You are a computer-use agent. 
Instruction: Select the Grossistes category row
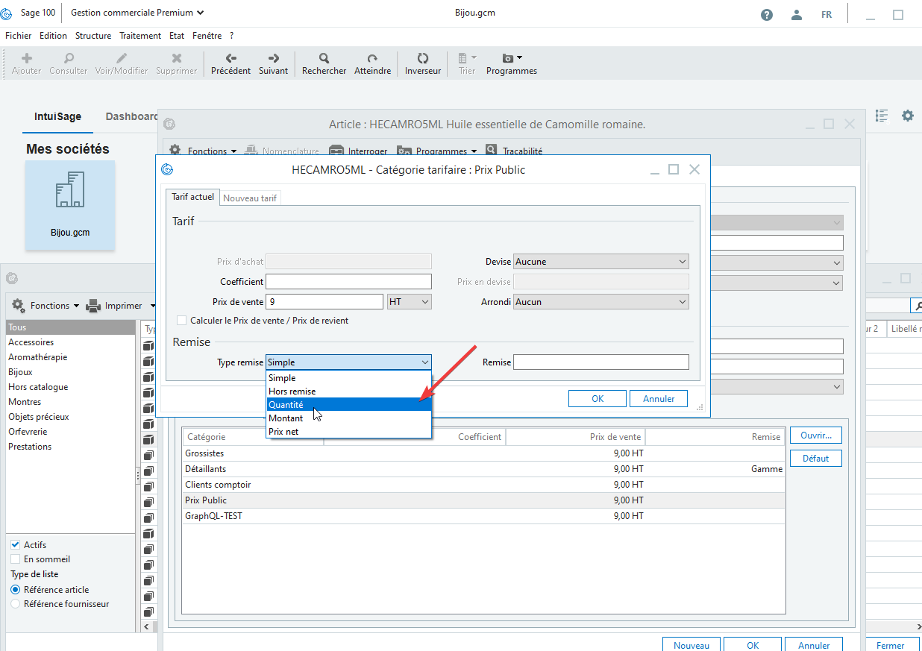click(484, 453)
